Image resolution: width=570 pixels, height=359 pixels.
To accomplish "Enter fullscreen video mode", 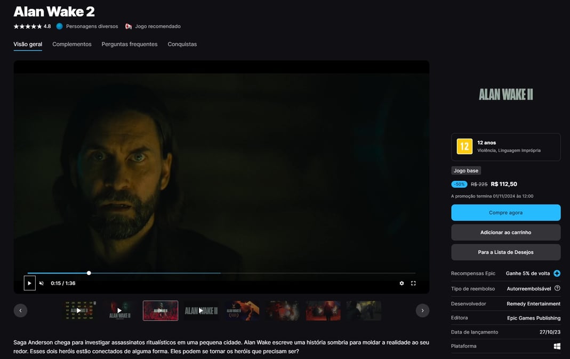I will pos(413,283).
